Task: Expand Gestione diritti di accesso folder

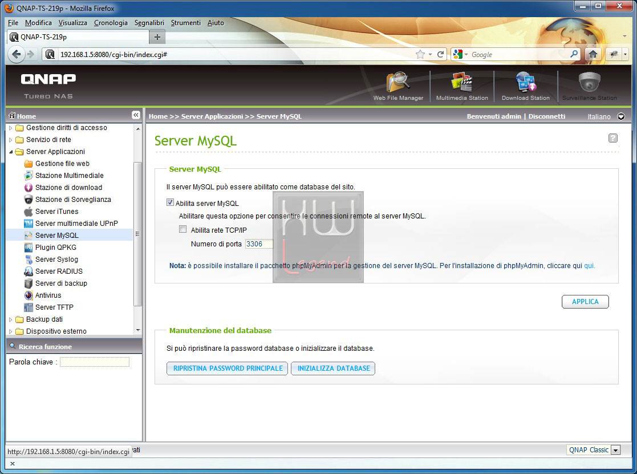Action: click(x=11, y=128)
